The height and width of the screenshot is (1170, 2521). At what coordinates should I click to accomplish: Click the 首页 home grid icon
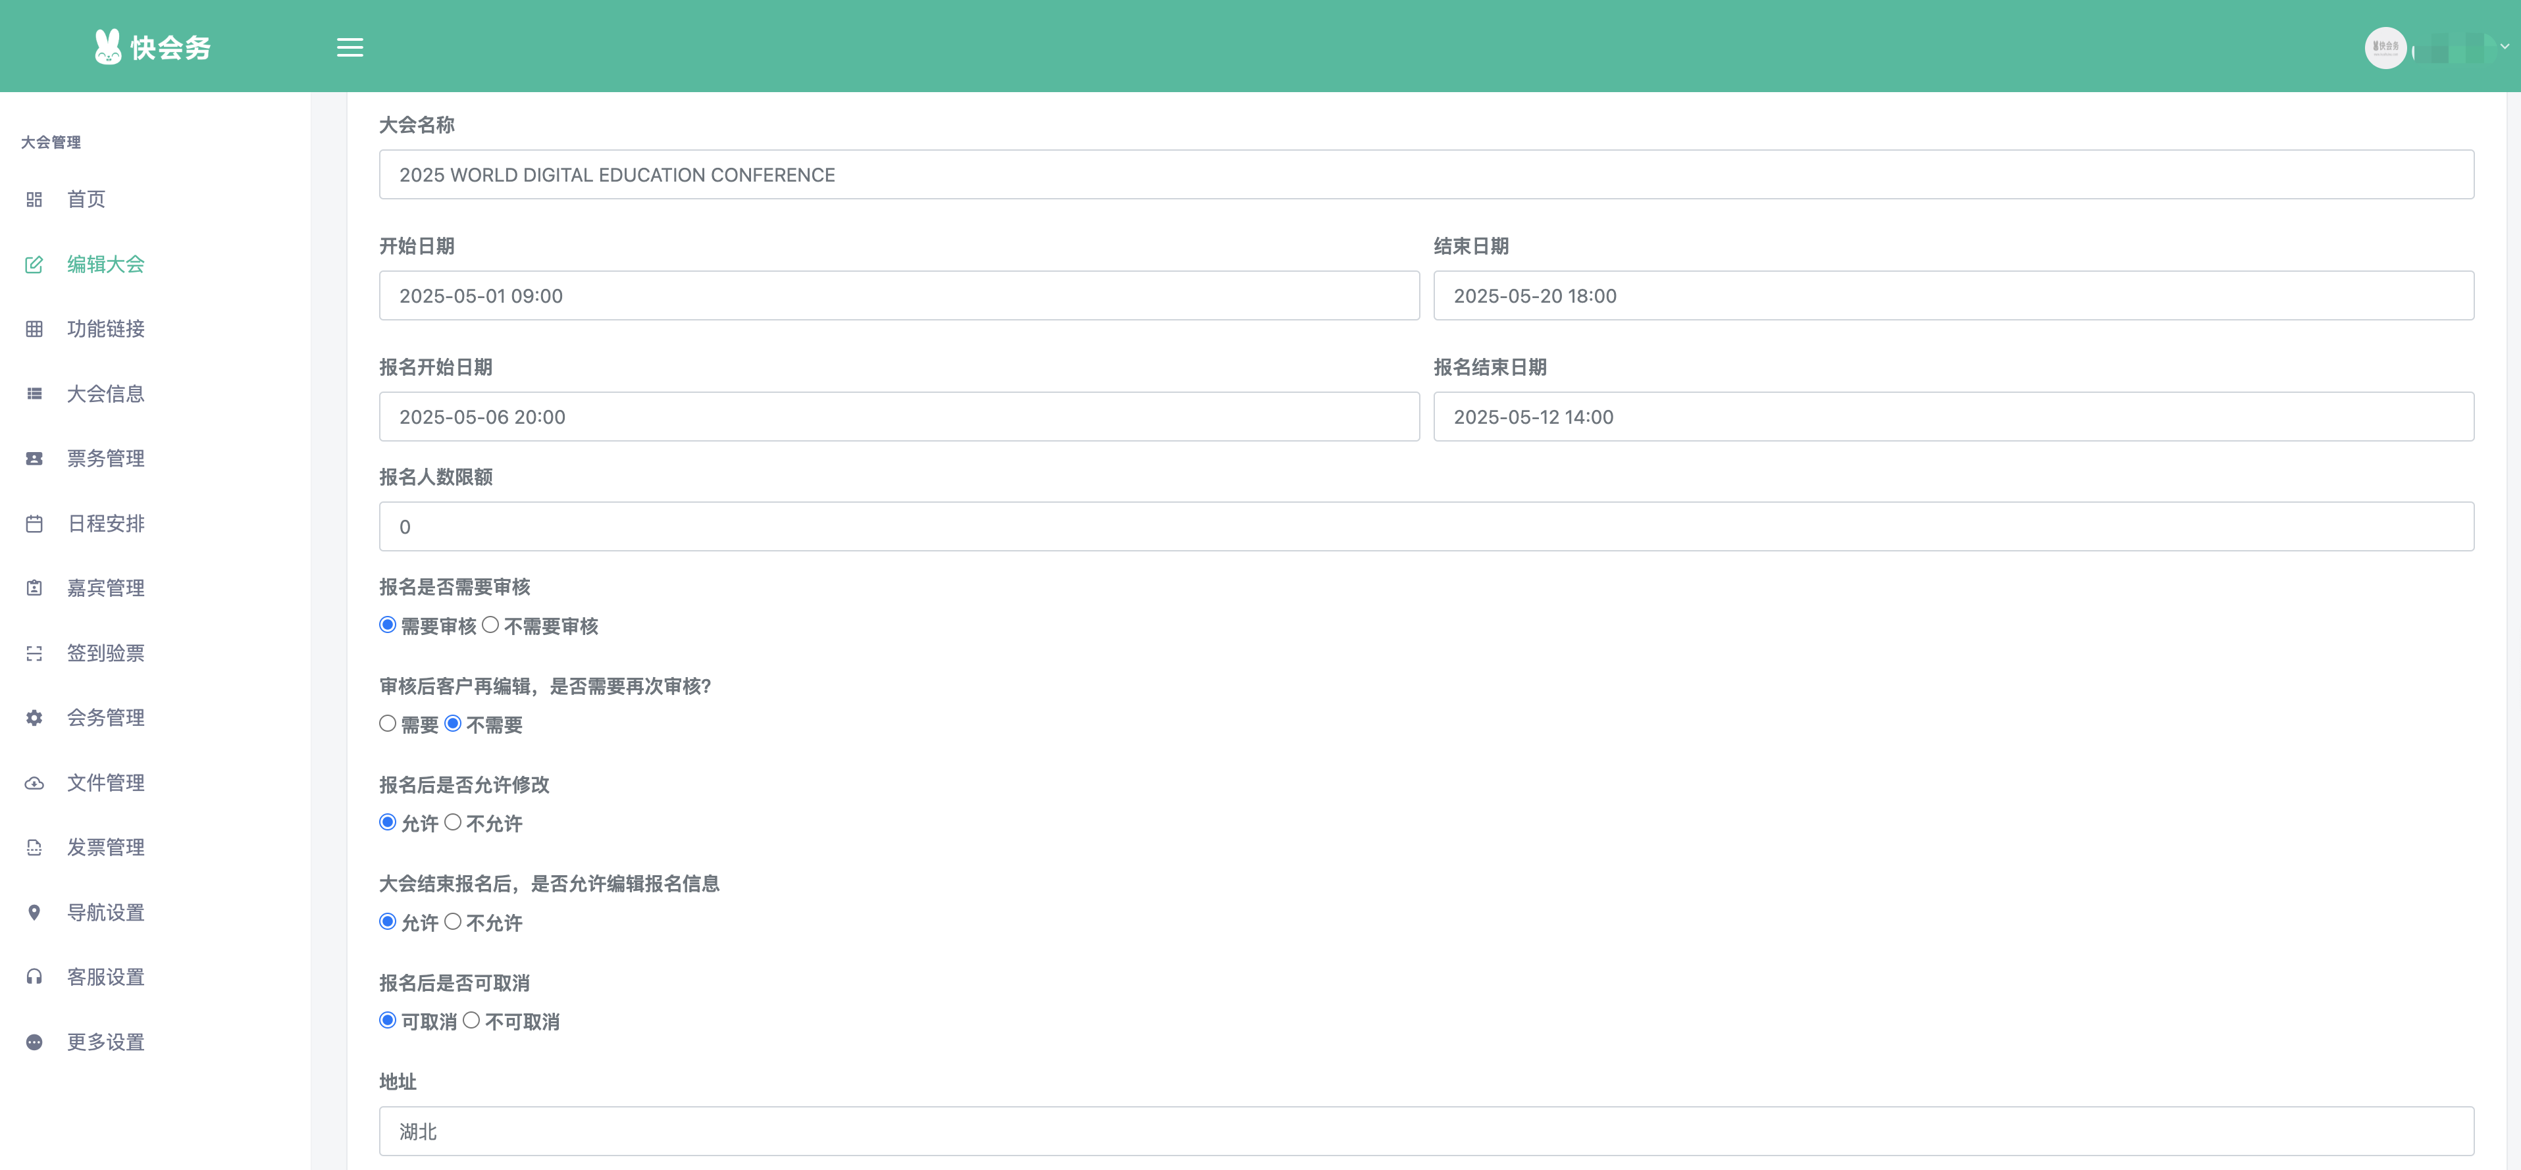coord(34,199)
